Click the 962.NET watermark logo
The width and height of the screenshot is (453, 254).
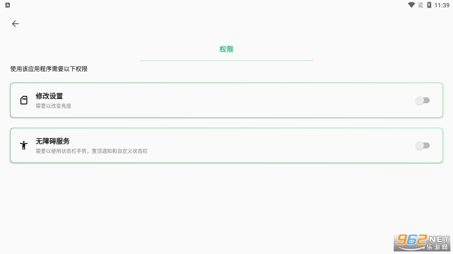click(x=423, y=242)
